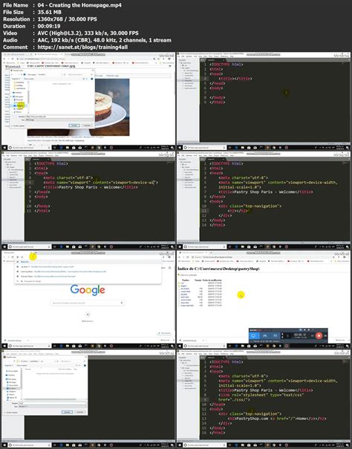Click the empty '<h2></h2>' code line
Image resolution: width=352 pixels, height=449 pixels.
point(238,211)
